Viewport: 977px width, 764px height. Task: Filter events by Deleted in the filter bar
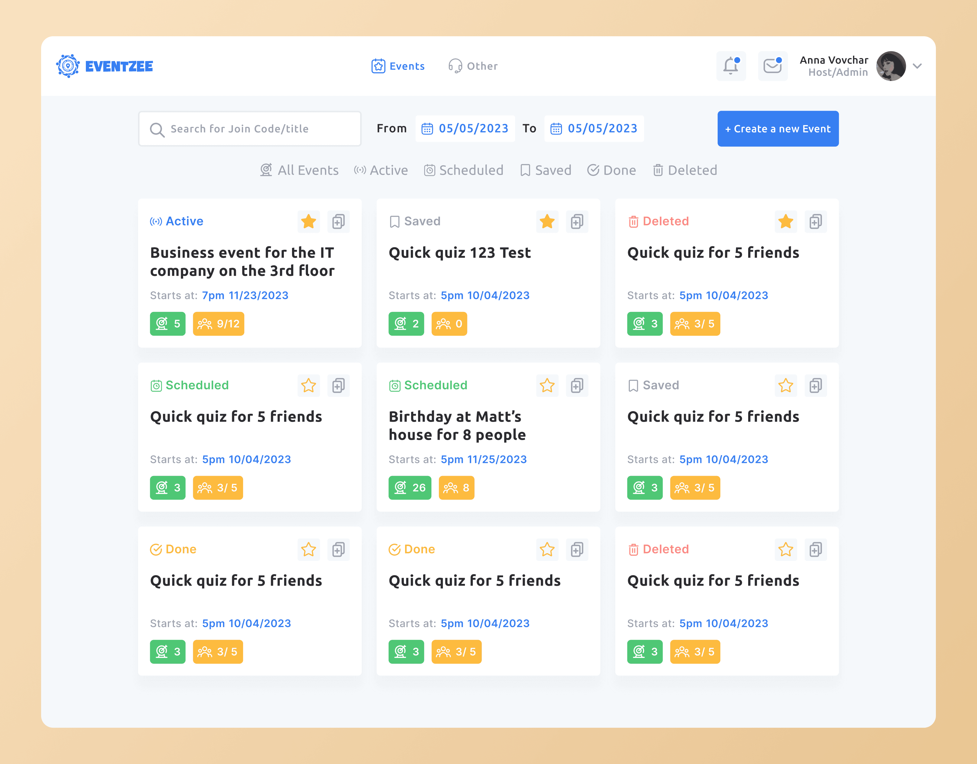685,170
